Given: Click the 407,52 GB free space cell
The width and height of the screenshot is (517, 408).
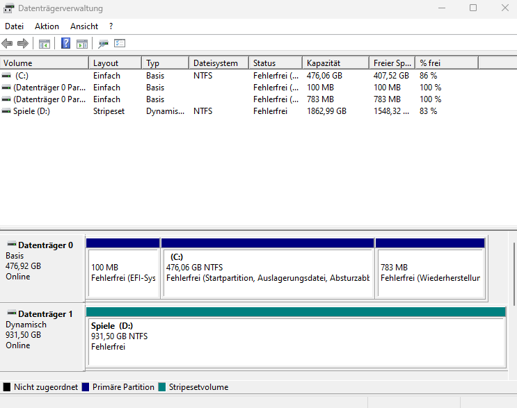Looking at the screenshot, I should tap(391, 76).
